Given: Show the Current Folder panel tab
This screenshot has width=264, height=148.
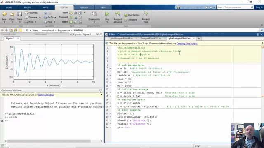Looking at the screenshot, I should 8,34.
